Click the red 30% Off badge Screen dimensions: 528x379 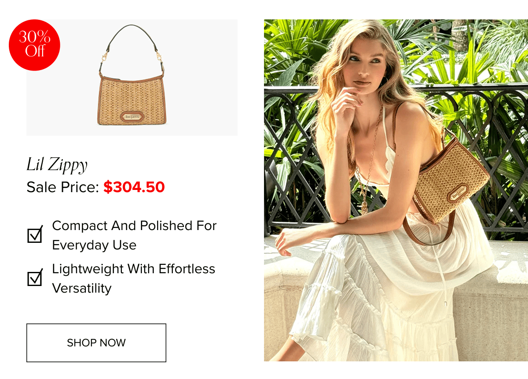click(x=34, y=45)
